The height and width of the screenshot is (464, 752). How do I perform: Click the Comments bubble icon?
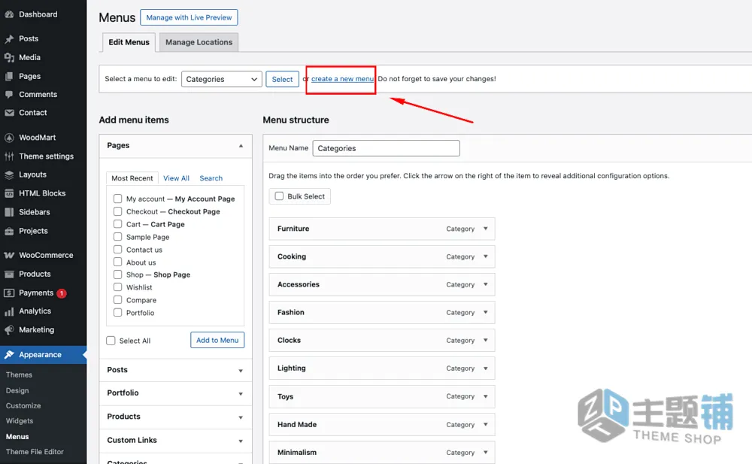coord(9,95)
